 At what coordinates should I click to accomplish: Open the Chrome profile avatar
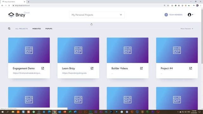(197, 6)
